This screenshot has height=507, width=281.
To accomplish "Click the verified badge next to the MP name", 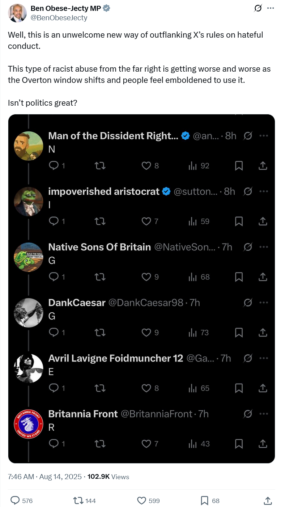I will pyautogui.click(x=106, y=8).
